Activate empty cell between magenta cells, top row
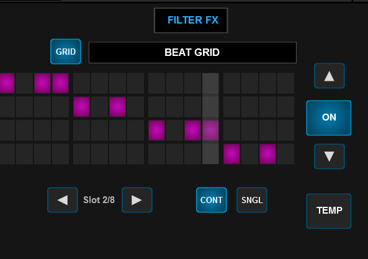This screenshot has height=259, width=368. coord(24,83)
